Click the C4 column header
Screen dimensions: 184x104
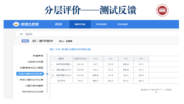point(141,59)
